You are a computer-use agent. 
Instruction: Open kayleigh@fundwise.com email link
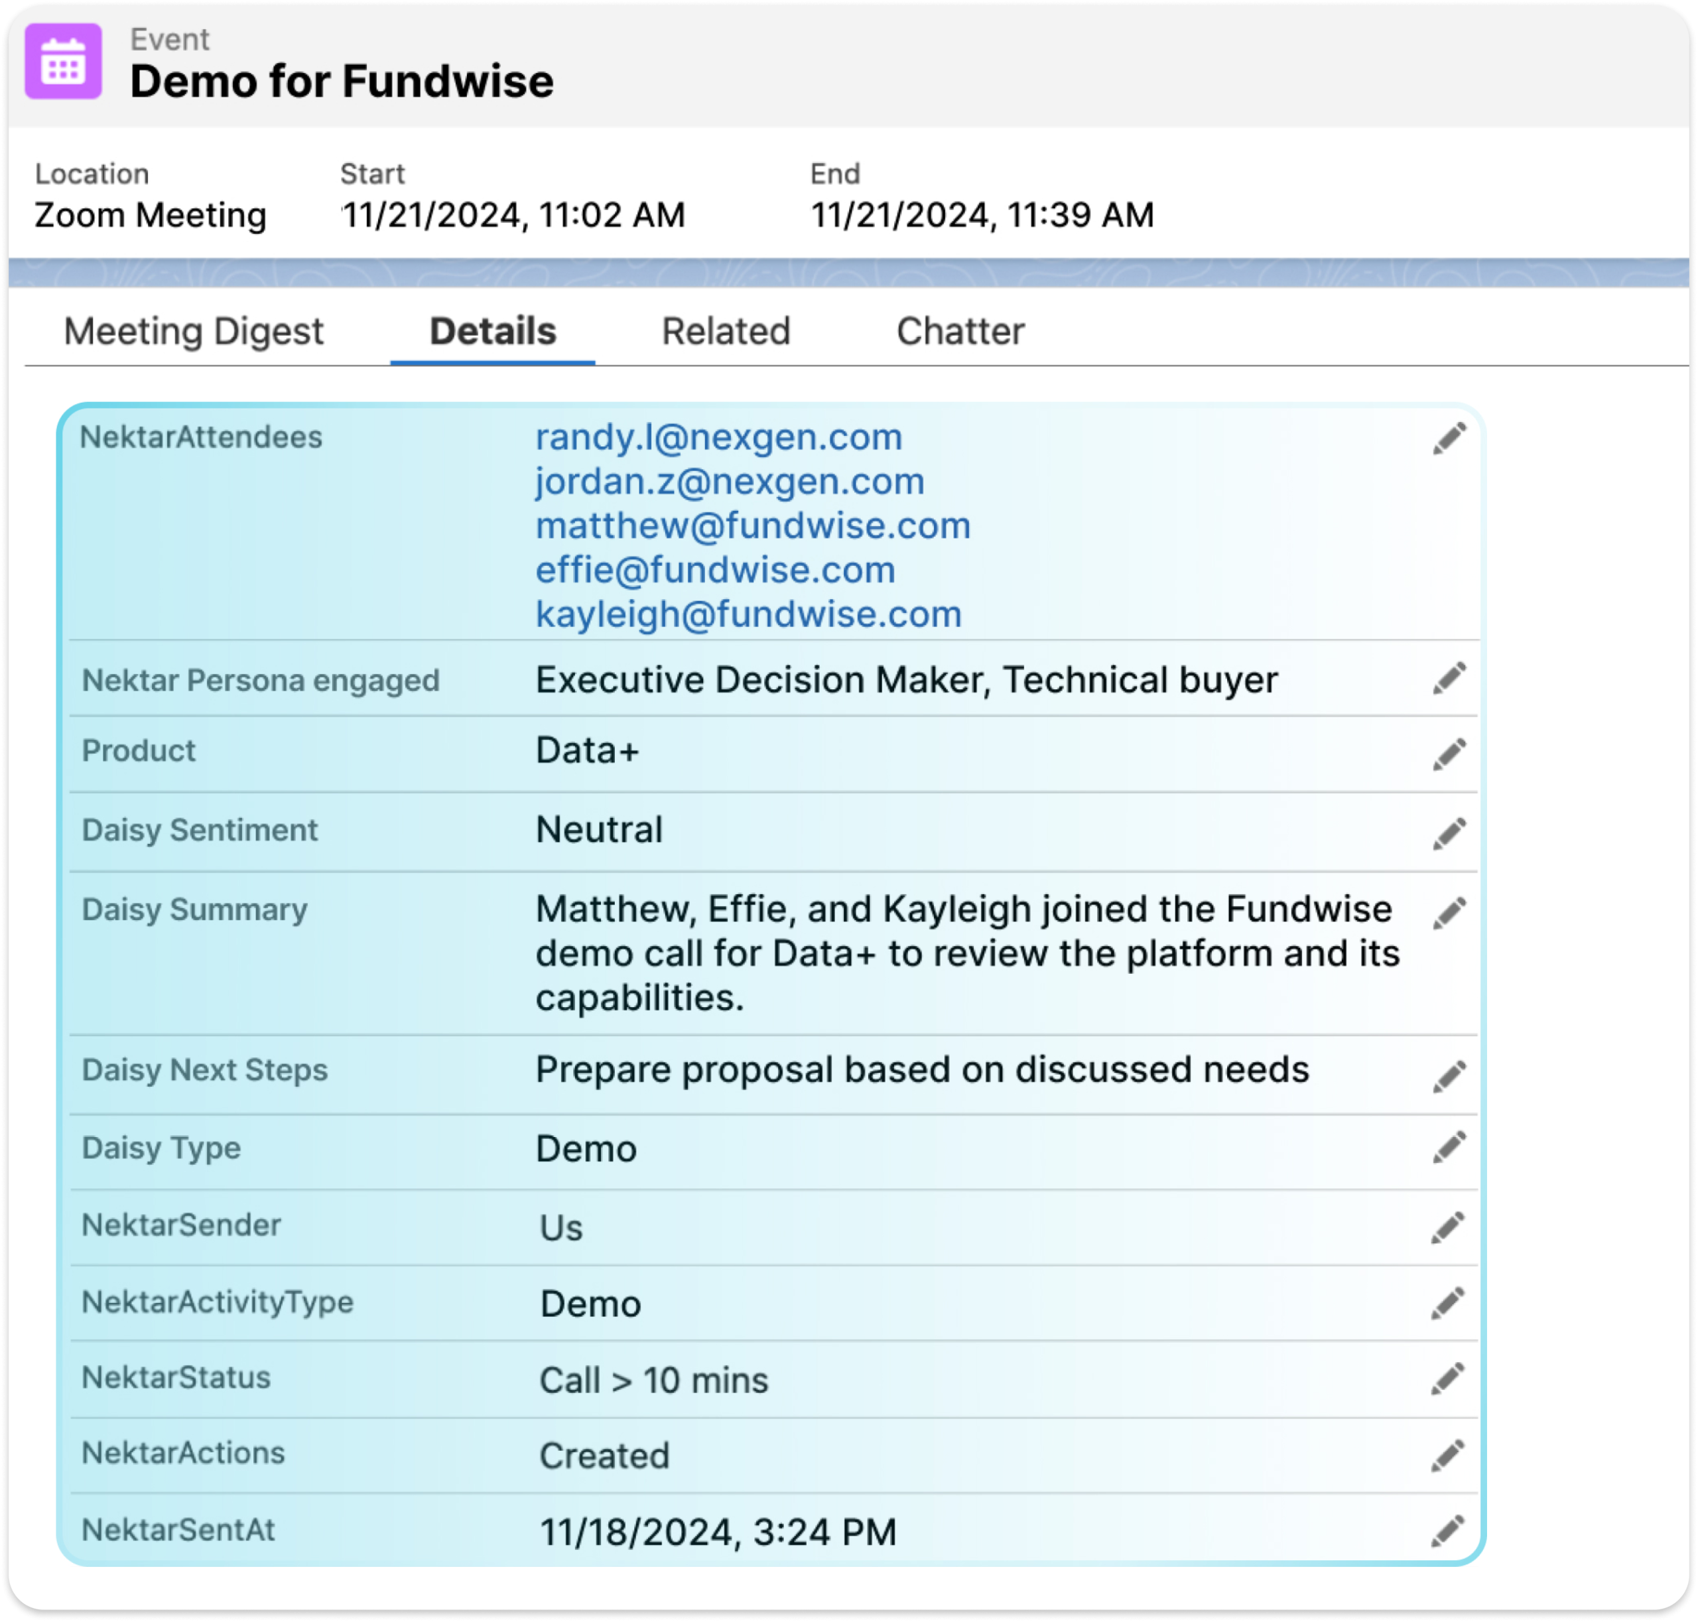click(749, 615)
